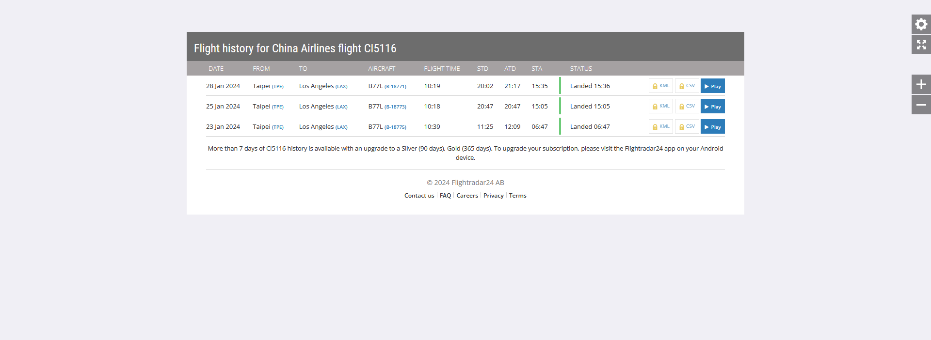The width and height of the screenshot is (931, 340).
Task: Open the LAX airport link in 28 Jan row
Action: (x=341, y=87)
